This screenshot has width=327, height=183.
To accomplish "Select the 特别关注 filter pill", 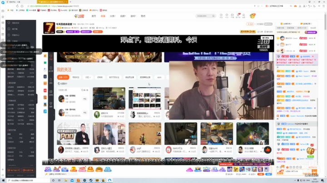I will (x=76, y=77).
